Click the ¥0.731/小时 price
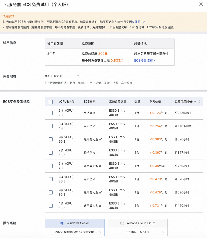The image size is (207, 238). (158, 206)
